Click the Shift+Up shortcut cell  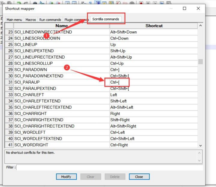tap(154, 51)
